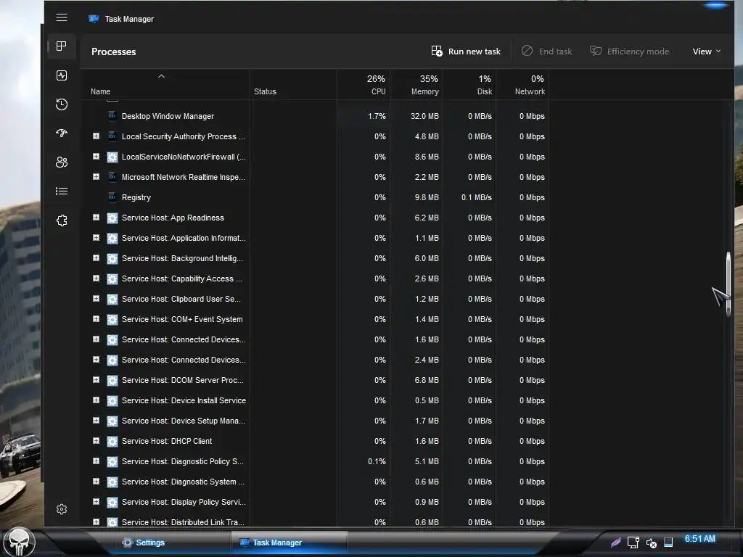Click the Efficiency mode button
Screen dimensions: 743x557
pos(629,51)
